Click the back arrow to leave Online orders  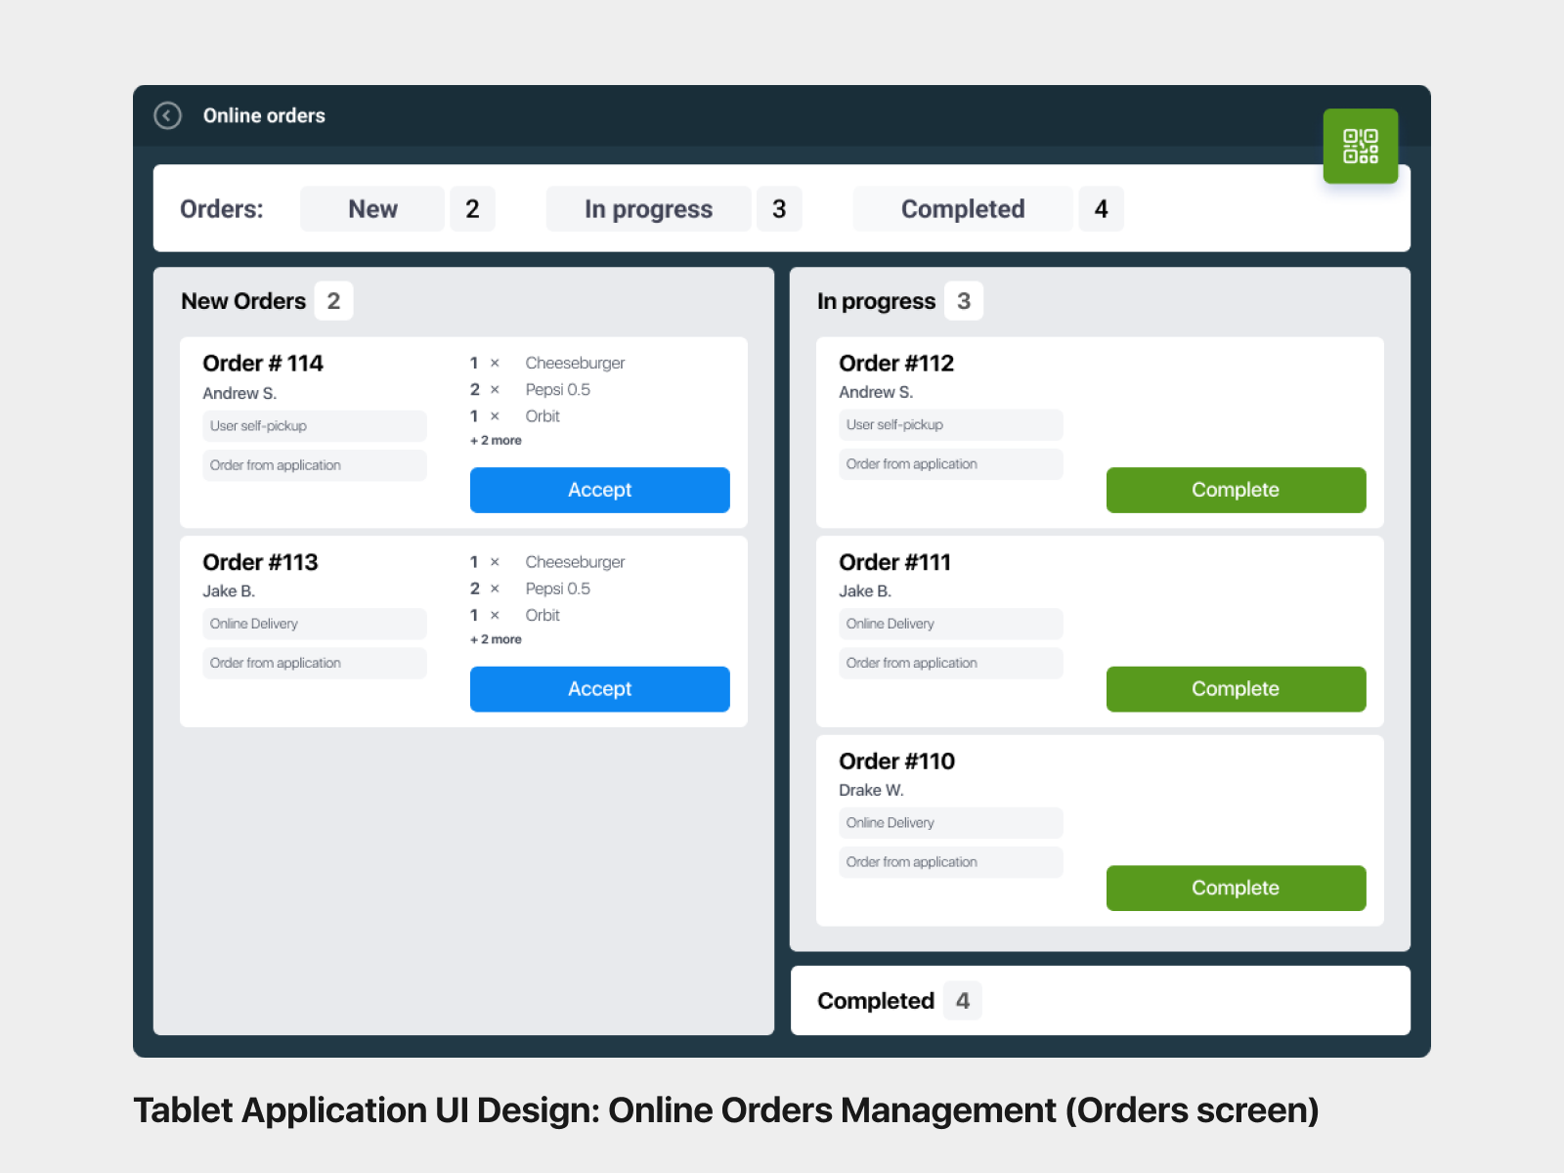tap(167, 115)
